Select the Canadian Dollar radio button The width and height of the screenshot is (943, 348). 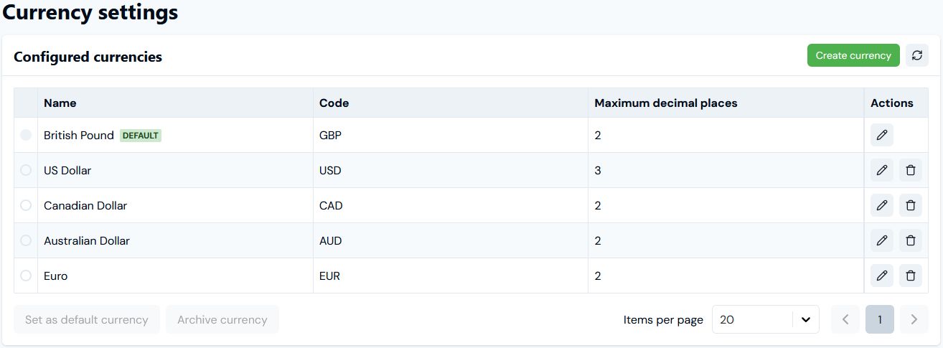pos(26,205)
